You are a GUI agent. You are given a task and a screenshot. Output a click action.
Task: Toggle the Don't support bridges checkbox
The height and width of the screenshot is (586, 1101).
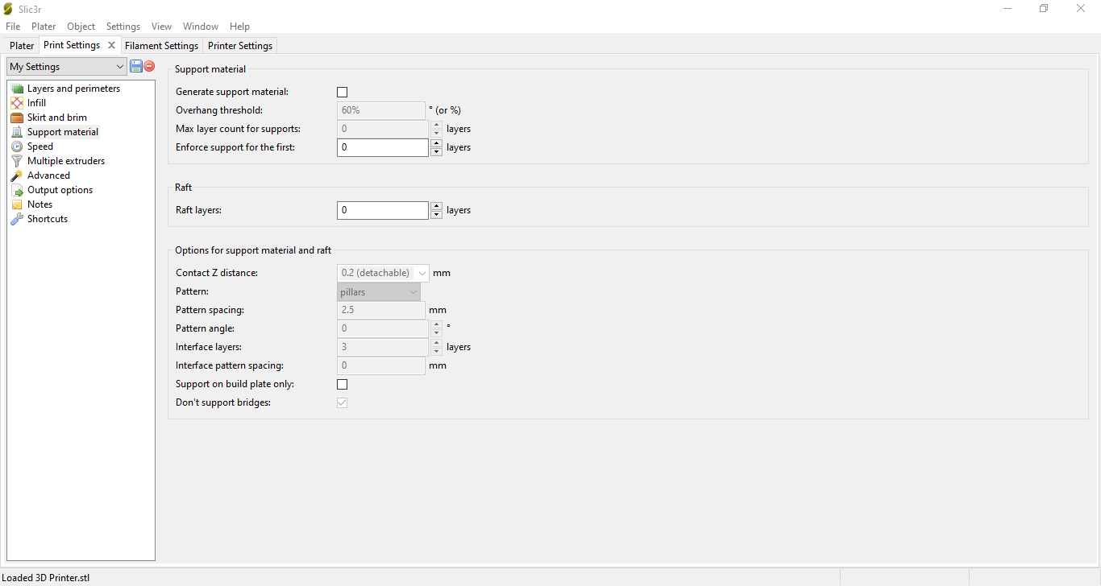(343, 403)
